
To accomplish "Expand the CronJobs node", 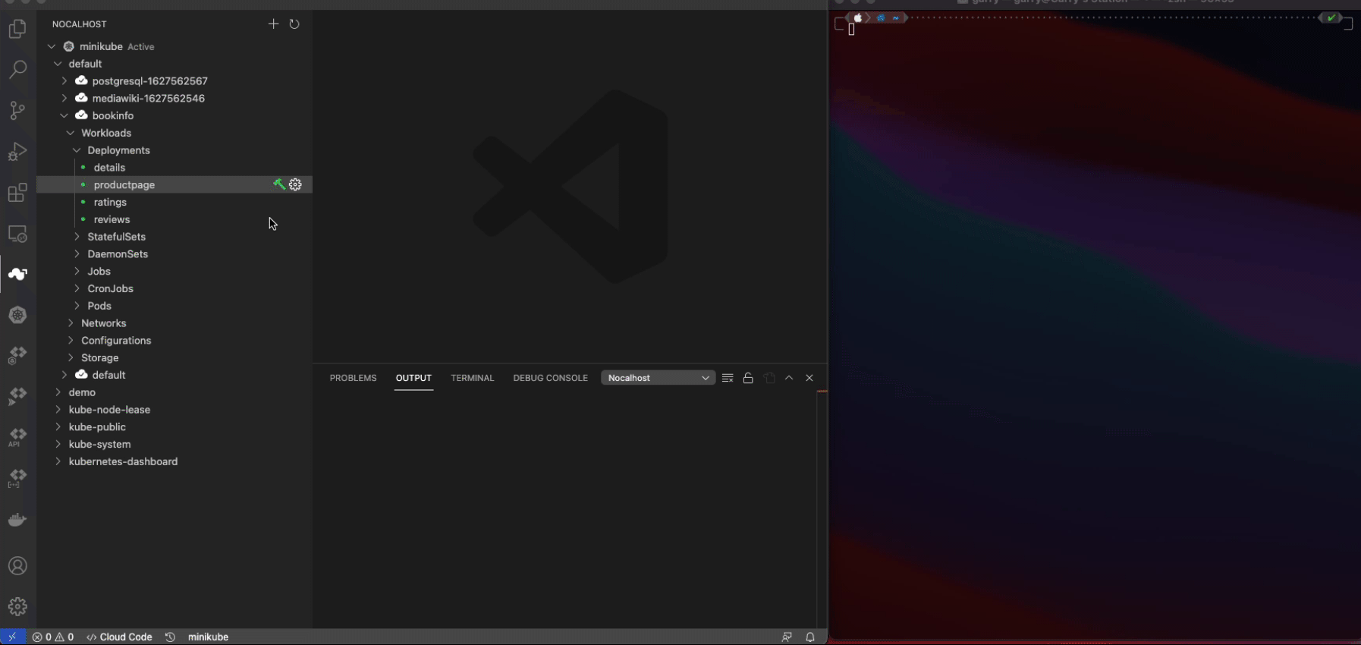I will [x=77, y=288].
